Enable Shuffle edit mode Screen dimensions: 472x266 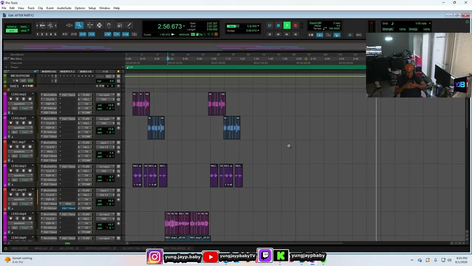coord(12,27)
